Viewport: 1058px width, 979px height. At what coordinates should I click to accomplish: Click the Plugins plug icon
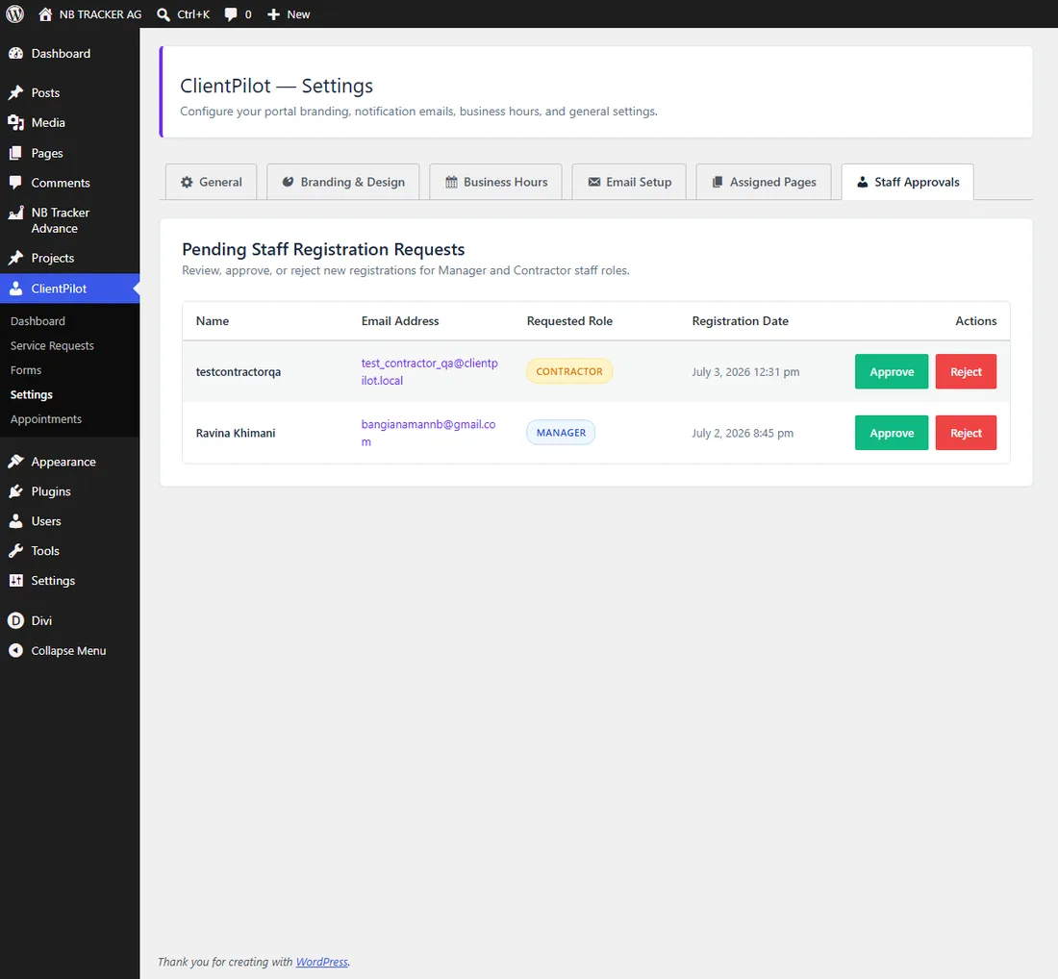coord(15,491)
